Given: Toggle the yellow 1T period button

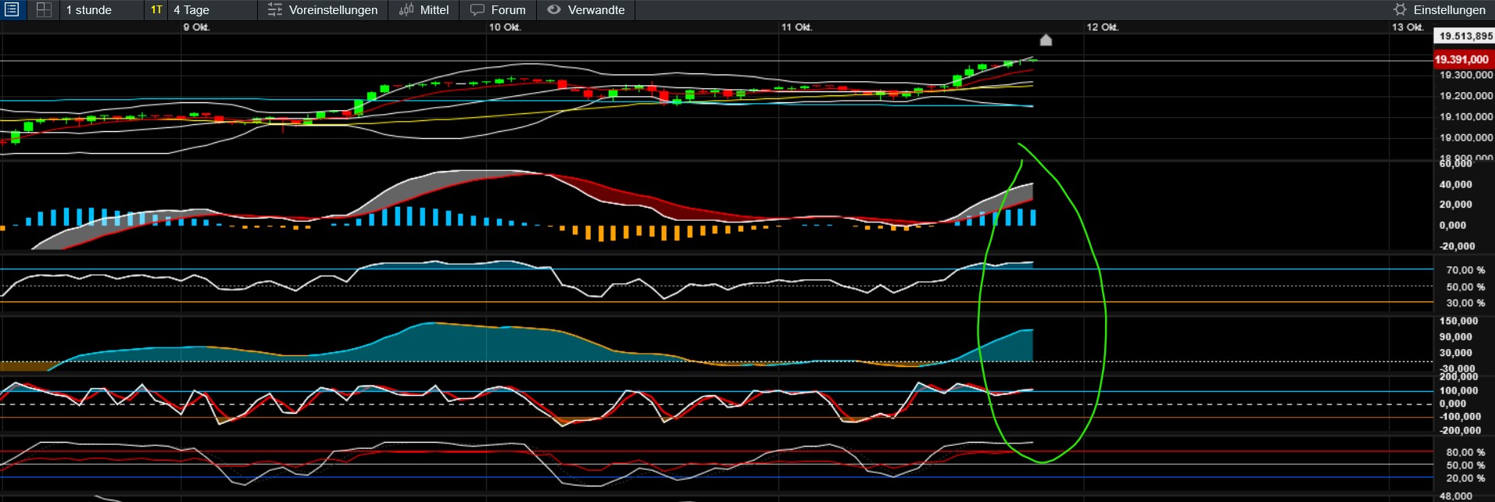Looking at the screenshot, I should pyautogui.click(x=156, y=10).
